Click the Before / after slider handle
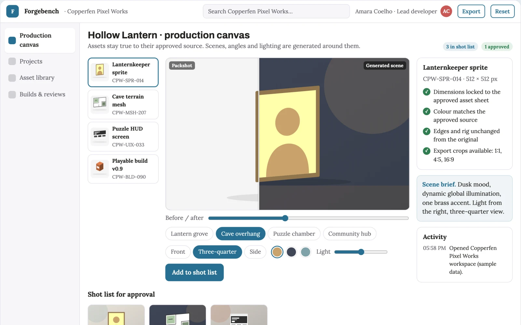This screenshot has width=521, height=325. click(285, 218)
